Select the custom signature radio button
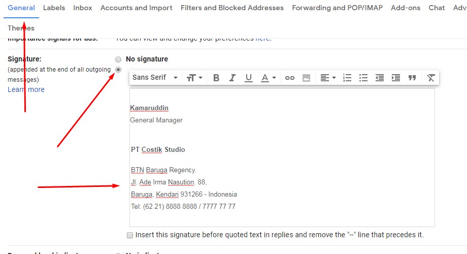Image resolution: width=467 pixels, height=254 pixels. (118, 70)
